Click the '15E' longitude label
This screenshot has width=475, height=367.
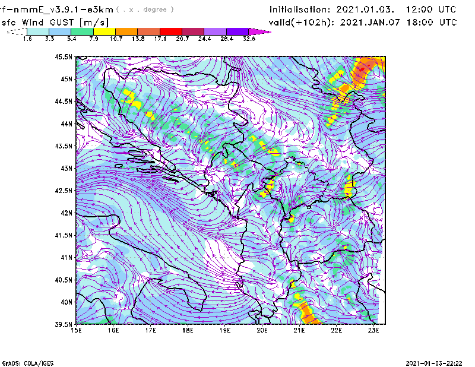click(76, 330)
